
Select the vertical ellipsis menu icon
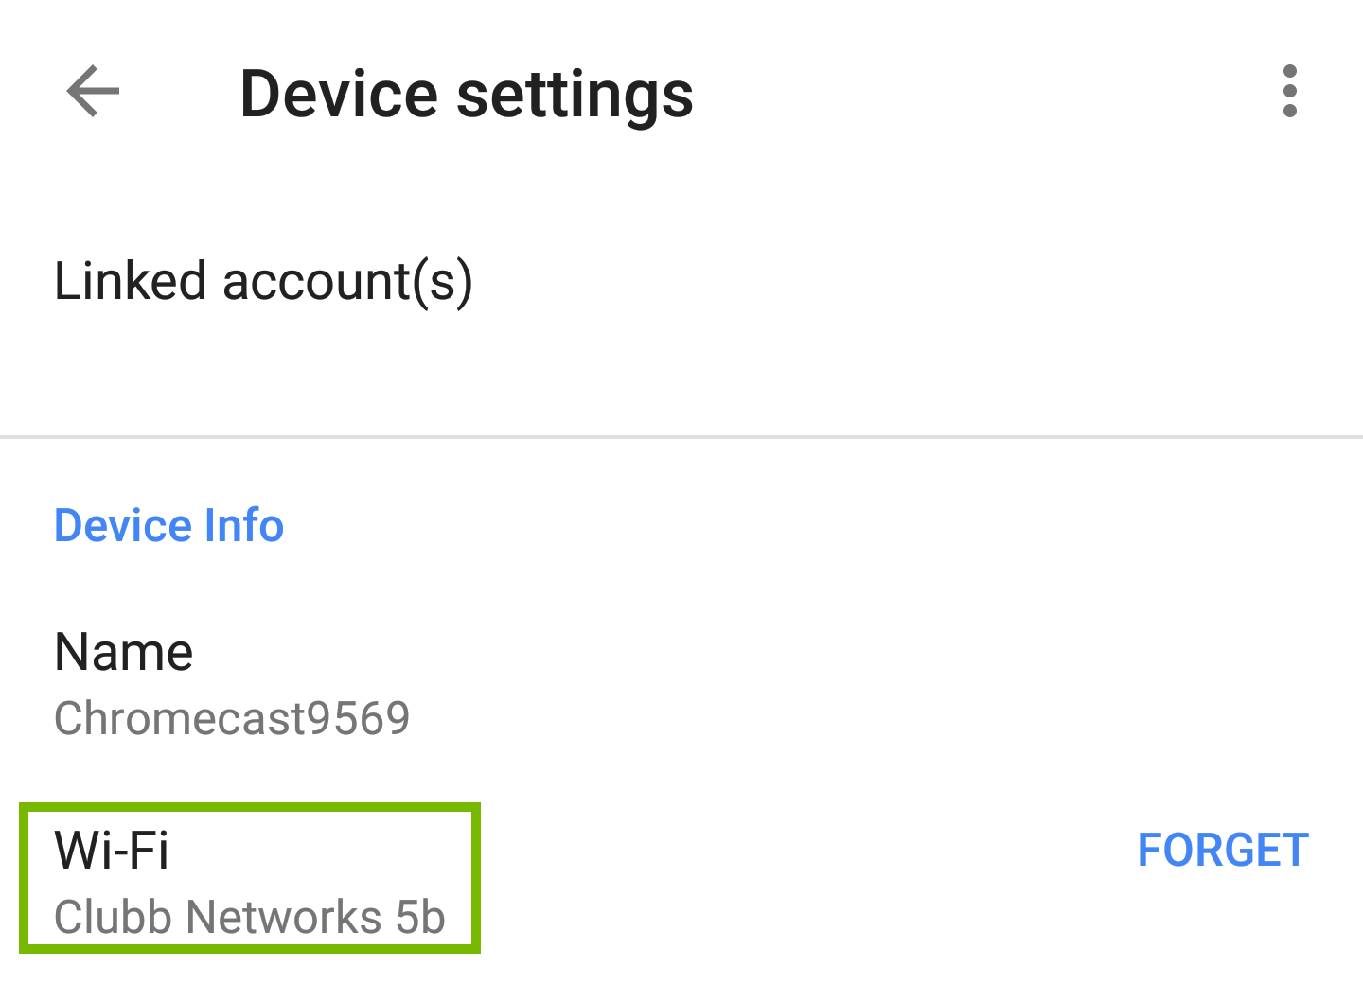(1290, 92)
